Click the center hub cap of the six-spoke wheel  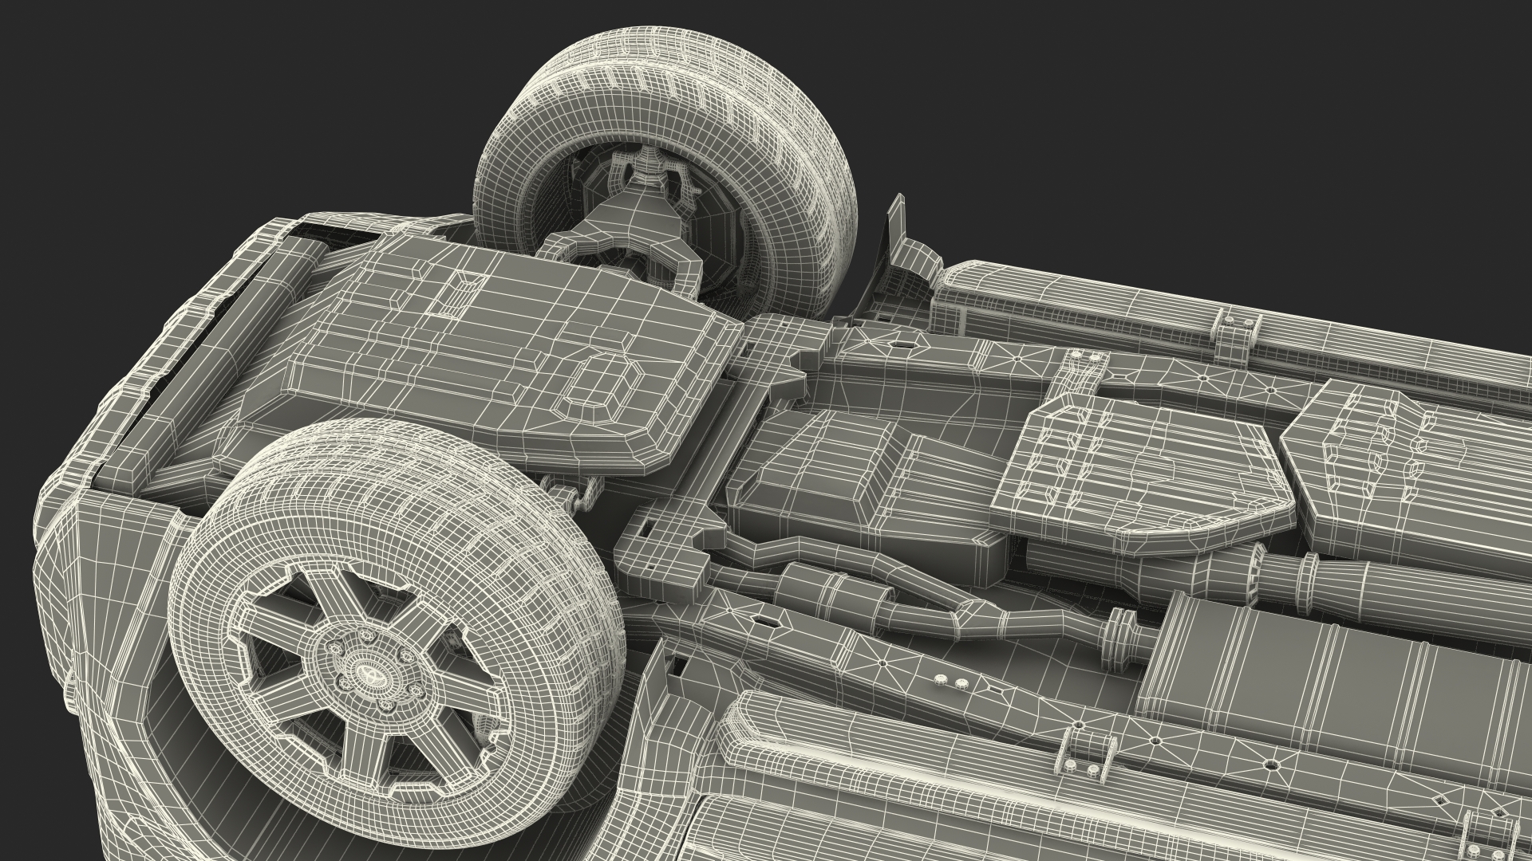373,674
